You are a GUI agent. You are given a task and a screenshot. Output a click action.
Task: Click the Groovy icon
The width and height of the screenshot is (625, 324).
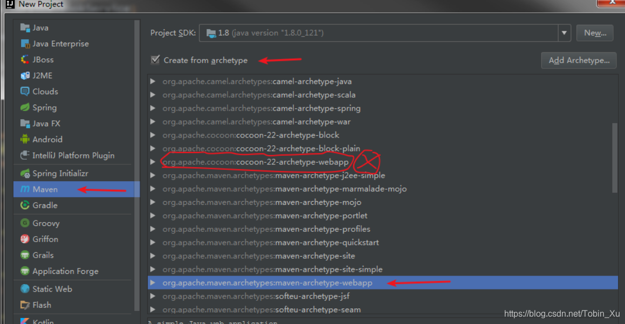pos(25,223)
